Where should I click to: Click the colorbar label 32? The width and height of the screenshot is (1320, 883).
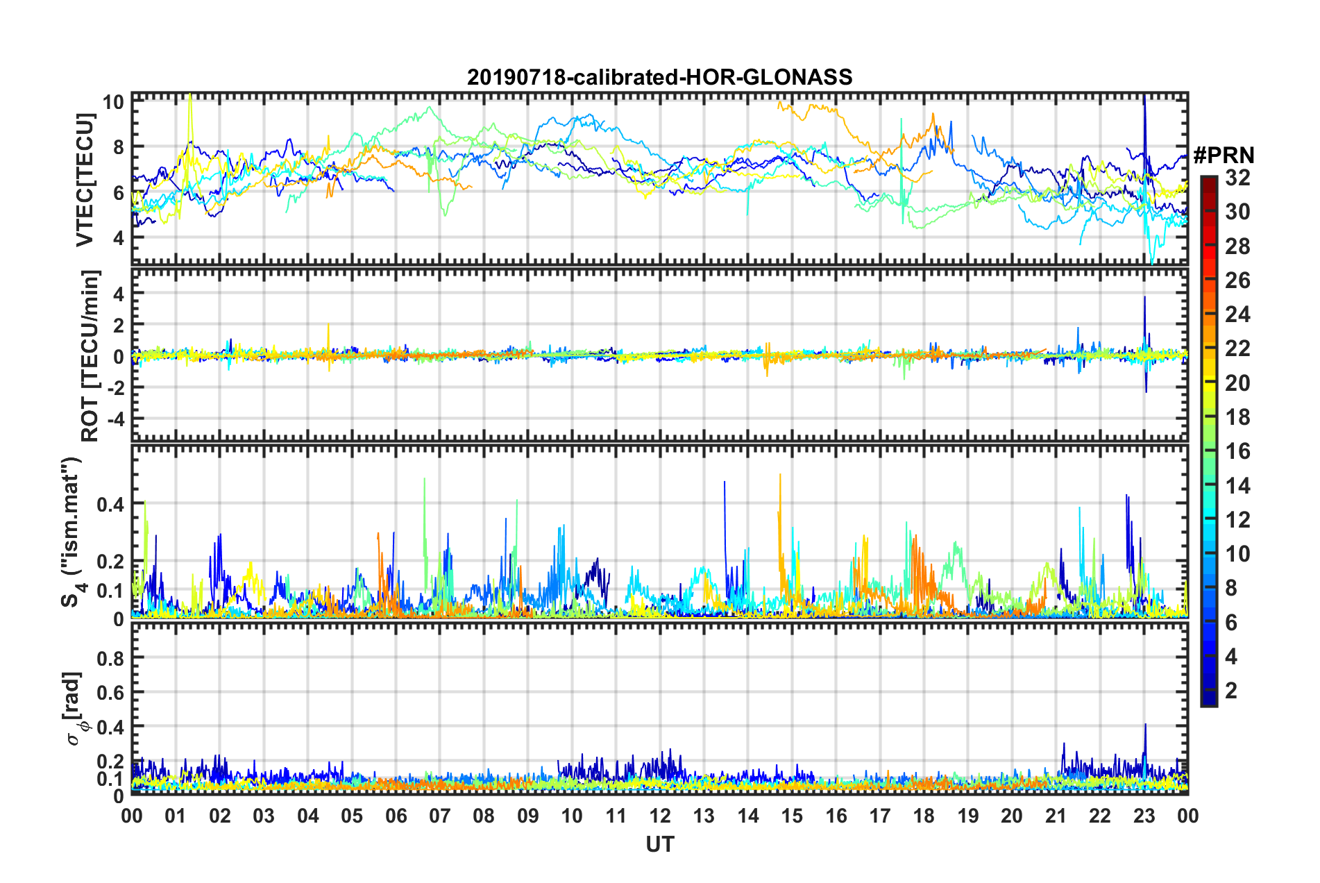coord(1237,178)
